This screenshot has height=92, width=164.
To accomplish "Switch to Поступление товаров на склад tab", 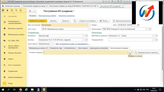I will [x=34, y=6].
